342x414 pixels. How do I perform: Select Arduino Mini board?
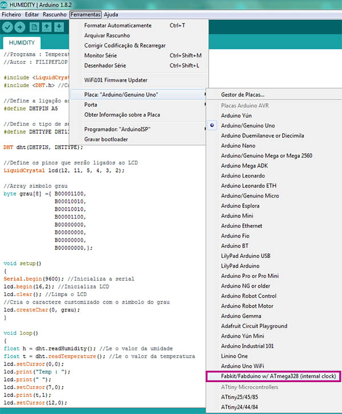pyautogui.click(x=274, y=216)
